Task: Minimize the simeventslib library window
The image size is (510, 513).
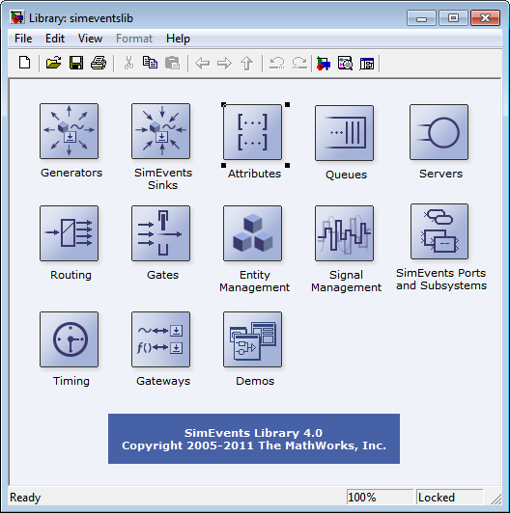Action: tap(421, 17)
